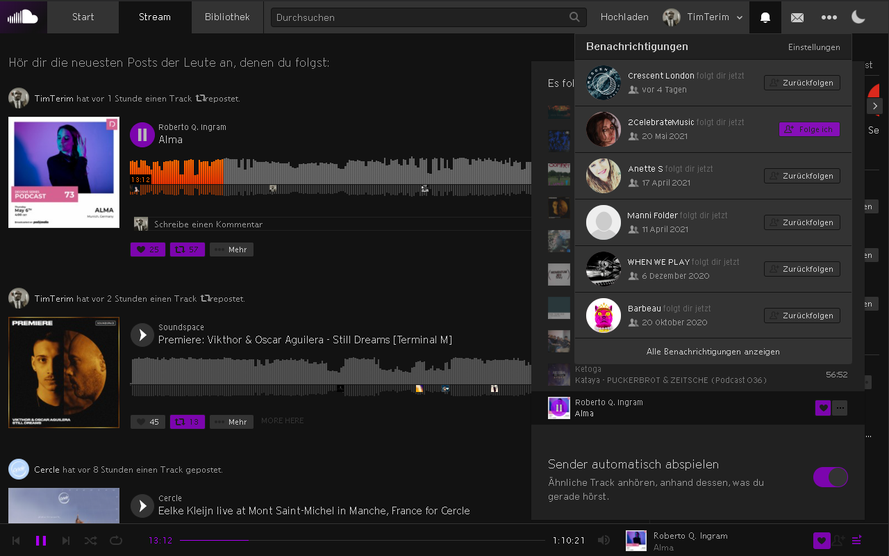This screenshot has width=889, height=556.
Task: Follow back Anette S
Action: coord(802,176)
